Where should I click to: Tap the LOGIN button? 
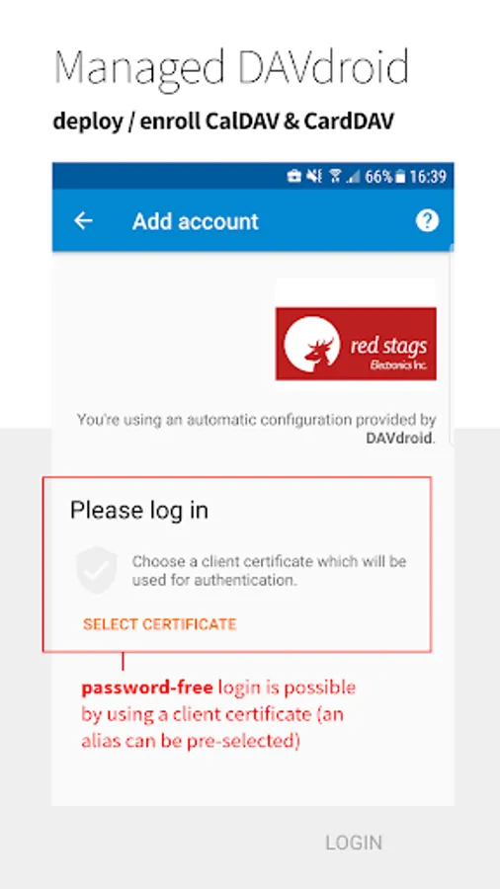(354, 843)
